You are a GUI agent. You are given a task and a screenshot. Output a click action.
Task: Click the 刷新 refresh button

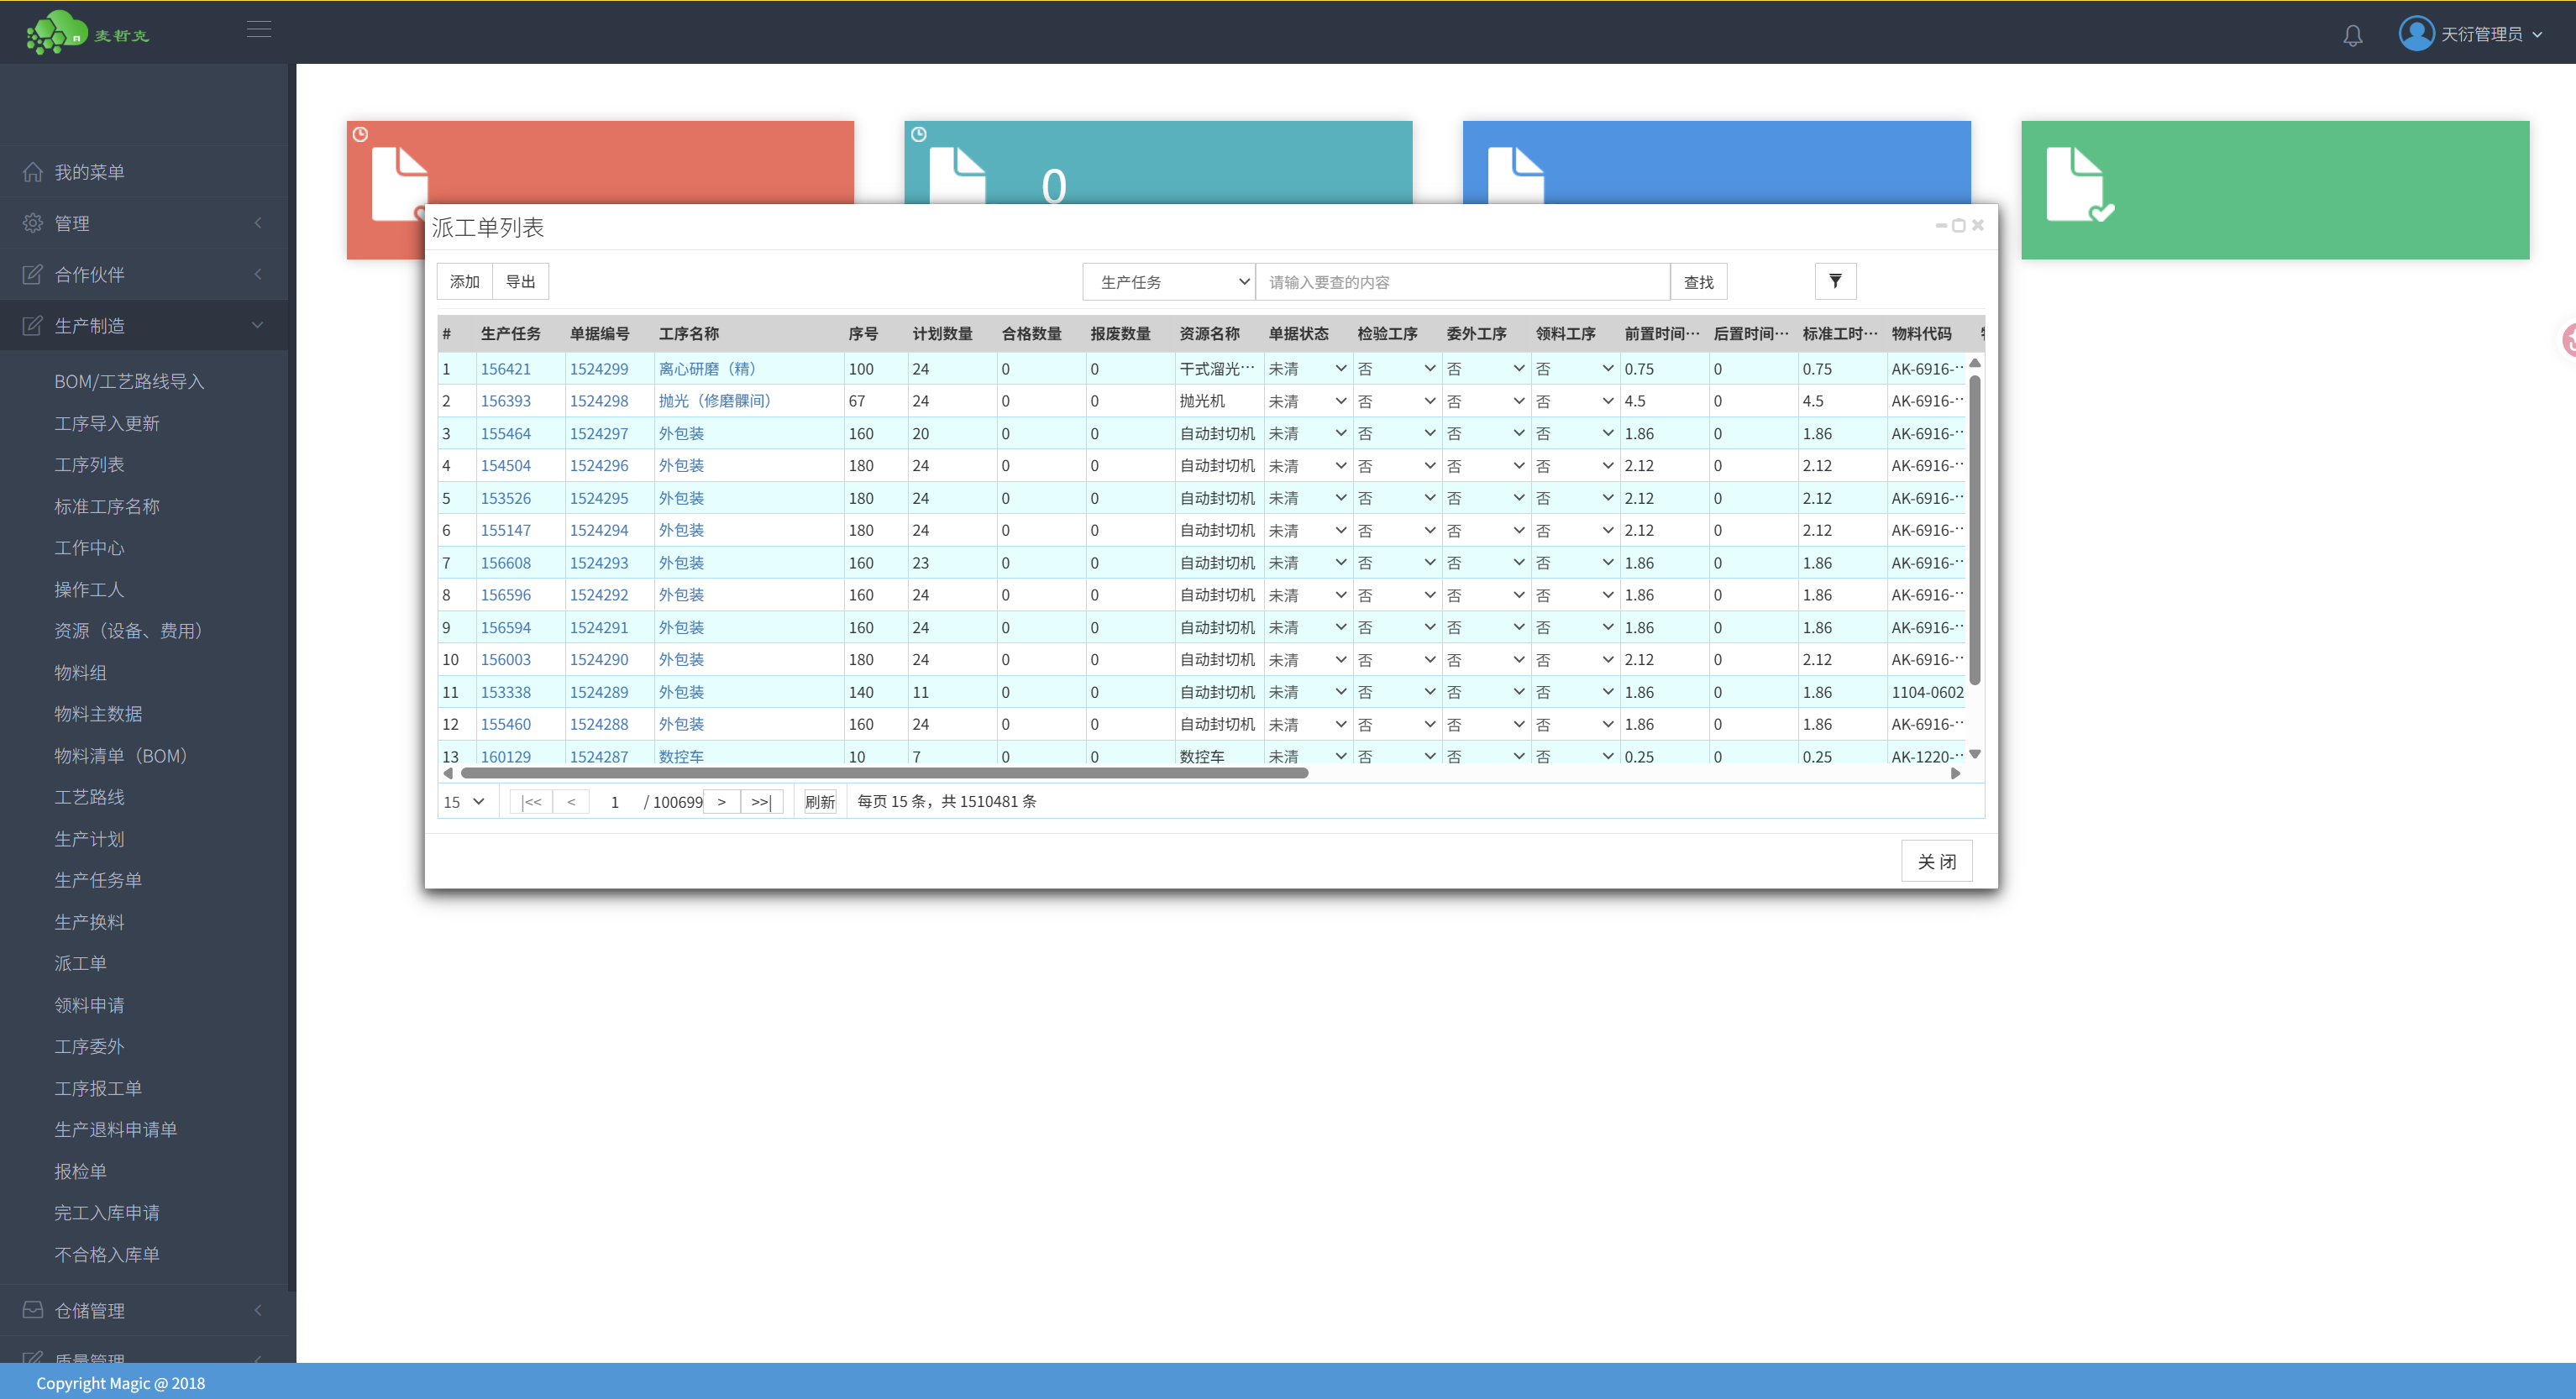tap(820, 801)
